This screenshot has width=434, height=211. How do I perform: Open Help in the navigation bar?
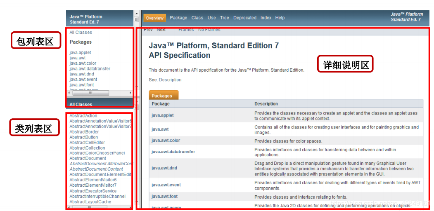[280, 18]
